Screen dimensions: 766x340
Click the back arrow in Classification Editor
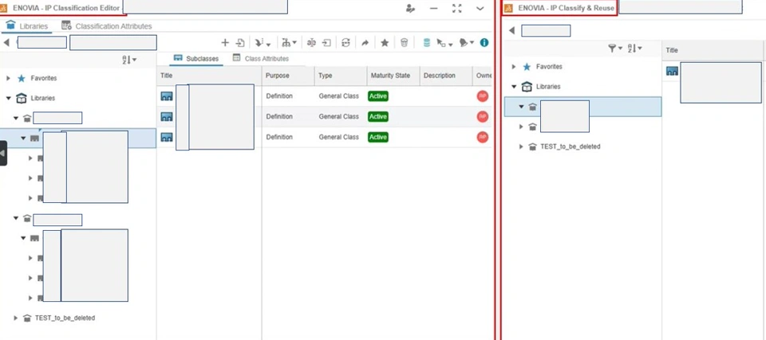(x=6, y=42)
